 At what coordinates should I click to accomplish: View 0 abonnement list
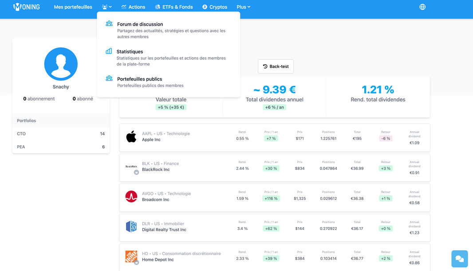tap(39, 99)
